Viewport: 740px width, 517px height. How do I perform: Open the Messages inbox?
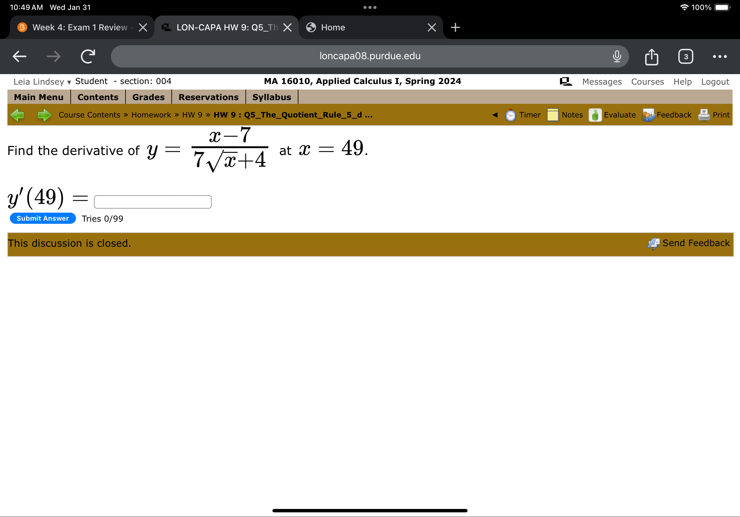coord(602,81)
